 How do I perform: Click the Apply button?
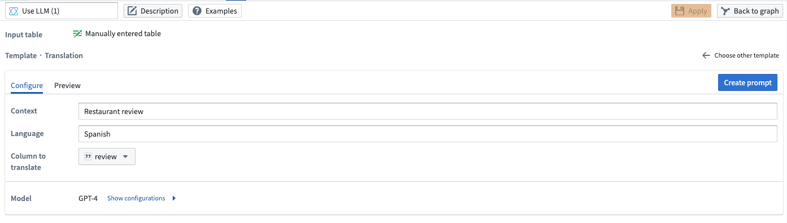point(691,11)
